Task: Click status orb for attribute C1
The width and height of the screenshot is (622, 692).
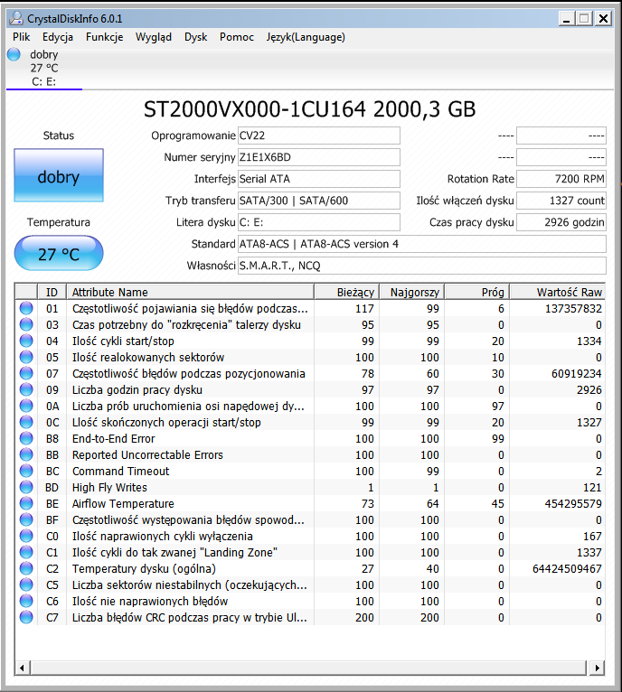Action: pos(26,552)
